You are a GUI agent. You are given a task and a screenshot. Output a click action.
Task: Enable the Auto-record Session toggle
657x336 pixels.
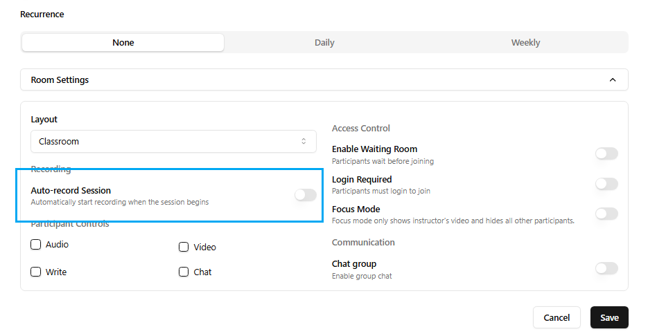coord(305,195)
